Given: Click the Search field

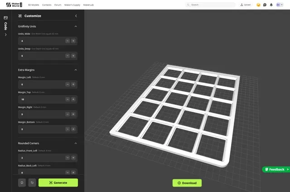Looking at the screenshot, I should [210, 5].
